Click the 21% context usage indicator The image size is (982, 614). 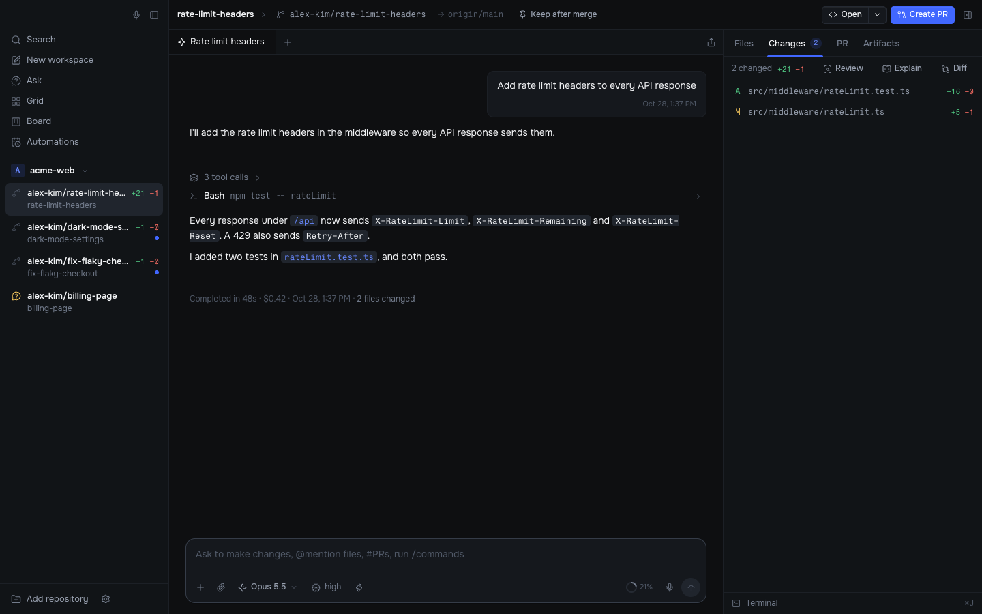(x=640, y=587)
